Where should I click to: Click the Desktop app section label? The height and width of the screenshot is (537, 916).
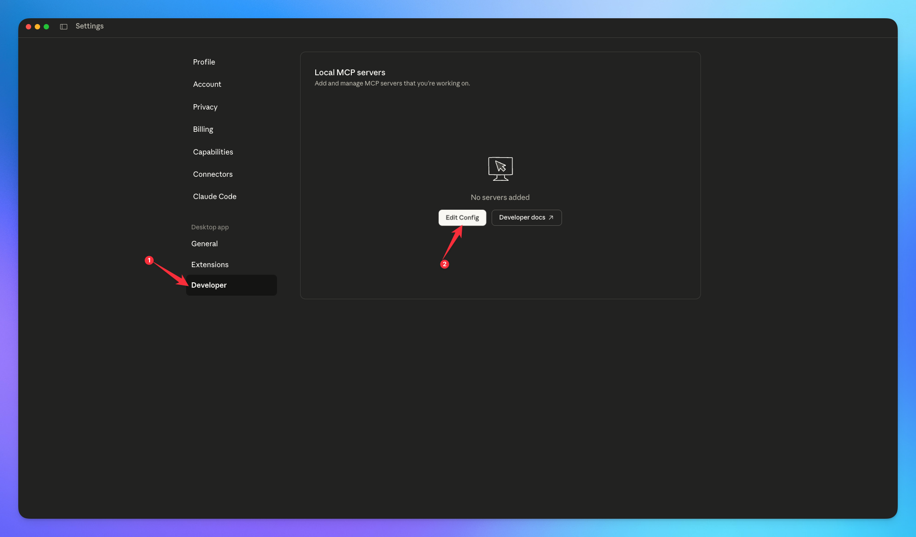tap(210, 227)
